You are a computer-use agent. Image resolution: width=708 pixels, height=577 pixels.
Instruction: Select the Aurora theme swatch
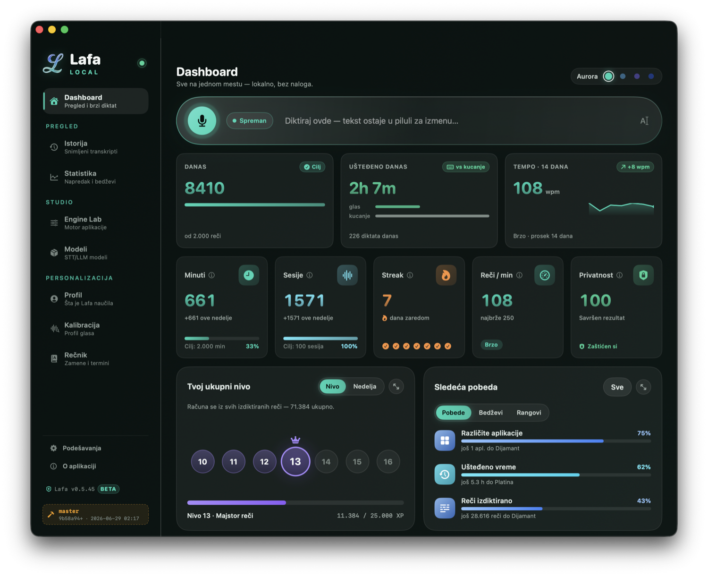tap(608, 76)
